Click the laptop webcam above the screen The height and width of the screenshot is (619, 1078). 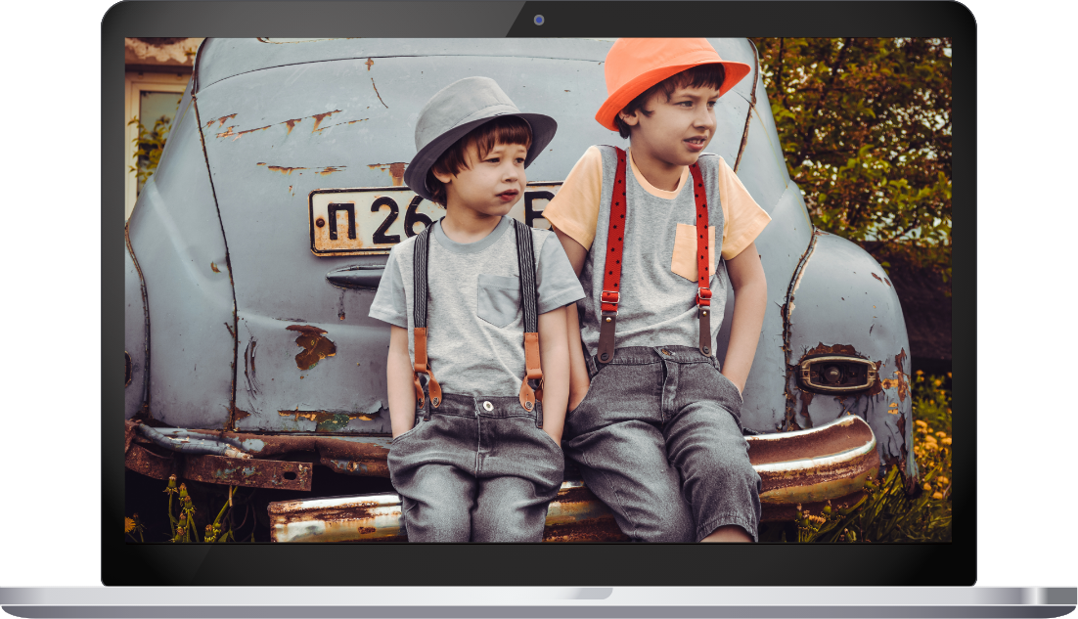coord(538,20)
